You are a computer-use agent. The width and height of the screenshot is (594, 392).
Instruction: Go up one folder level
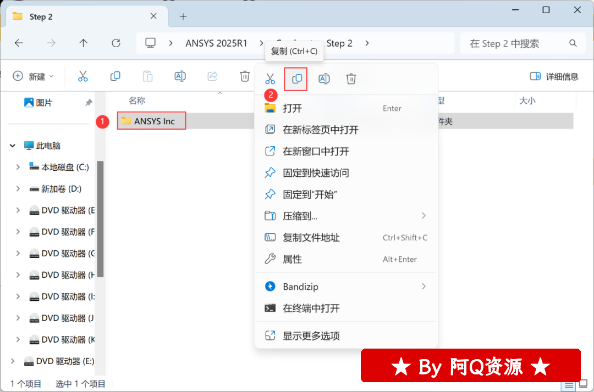[84, 43]
